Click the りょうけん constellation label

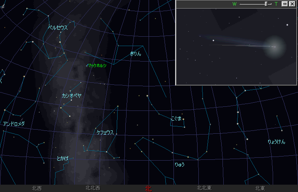(276, 142)
